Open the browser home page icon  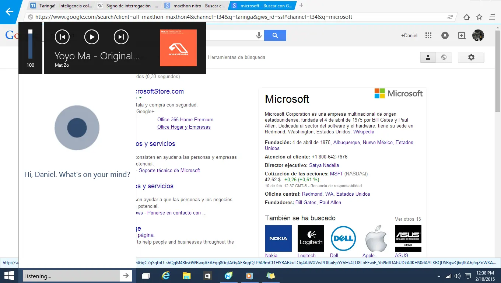(x=467, y=17)
